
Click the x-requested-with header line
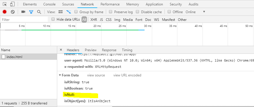pyautogui.click(x=93, y=67)
